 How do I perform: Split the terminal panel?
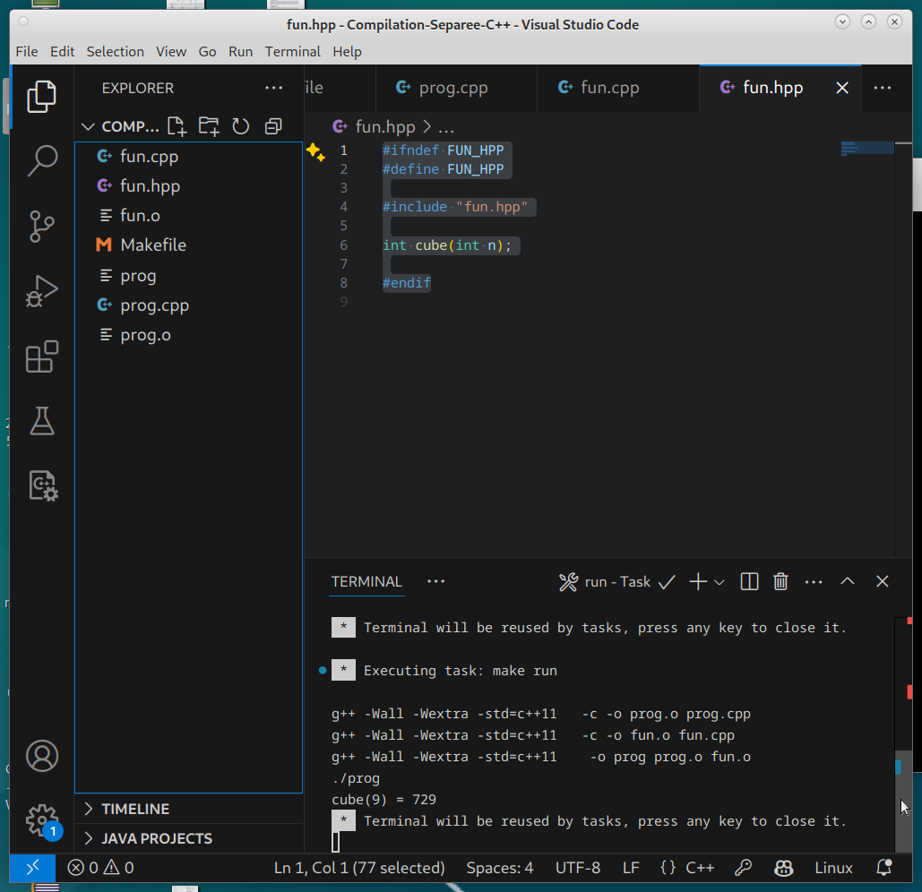(x=749, y=582)
